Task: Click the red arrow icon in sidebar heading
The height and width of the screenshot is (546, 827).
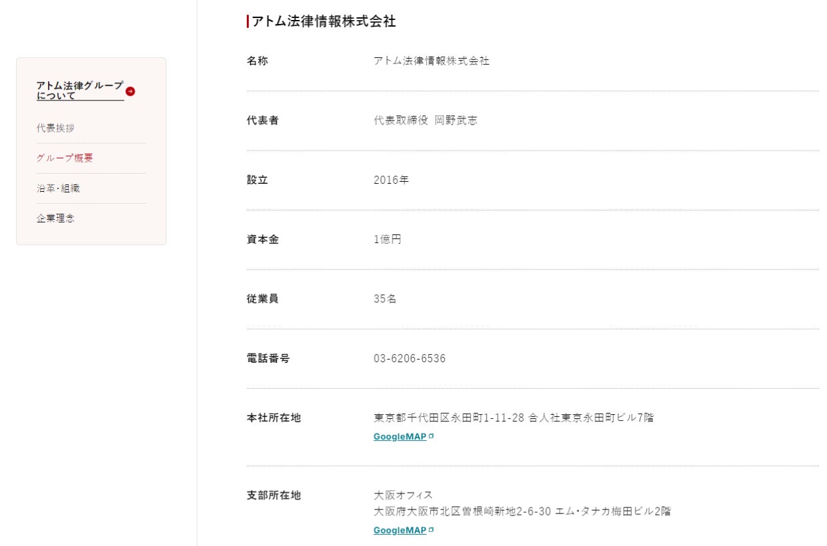Action: click(x=130, y=91)
